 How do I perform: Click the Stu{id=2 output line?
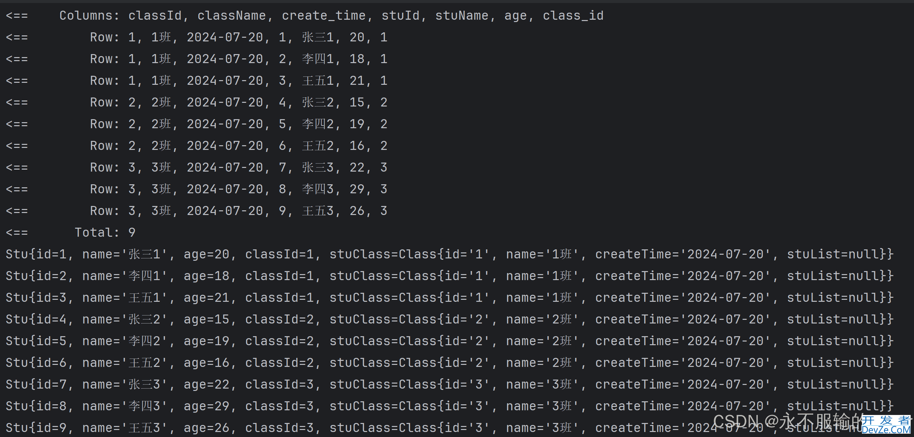[449, 276]
